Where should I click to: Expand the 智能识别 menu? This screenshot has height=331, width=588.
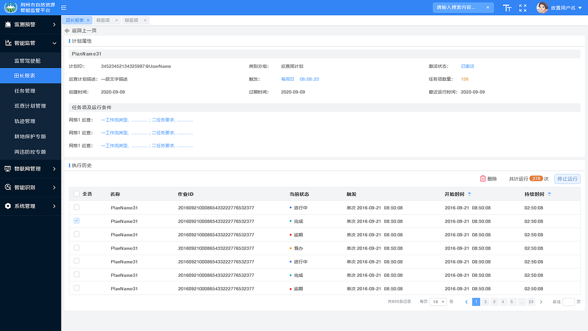[x=54, y=188]
